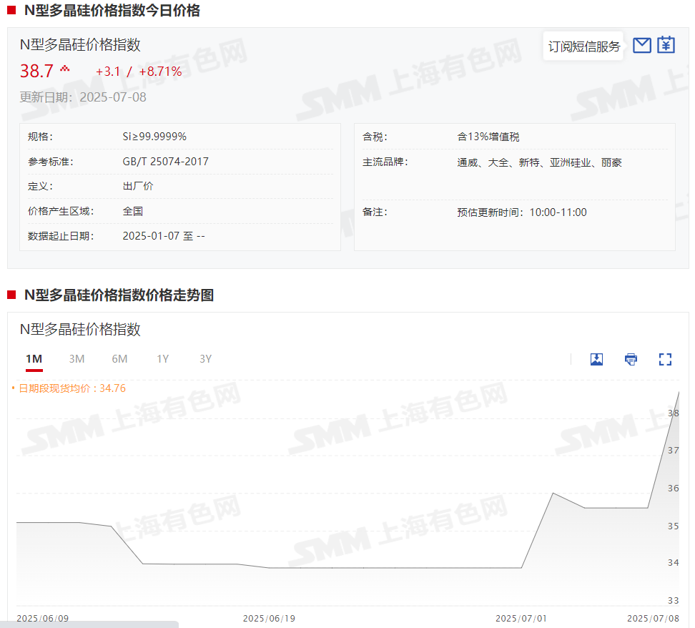The image size is (695, 628).
Task: Click the red square before 今日价格 heading
Action: (x=11, y=11)
